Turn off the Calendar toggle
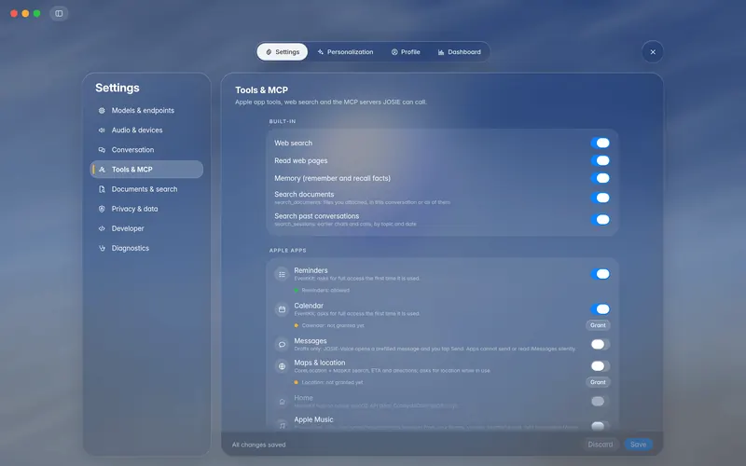Image resolution: width=746 pixels, height=466 pixels. tap(600, 309)
